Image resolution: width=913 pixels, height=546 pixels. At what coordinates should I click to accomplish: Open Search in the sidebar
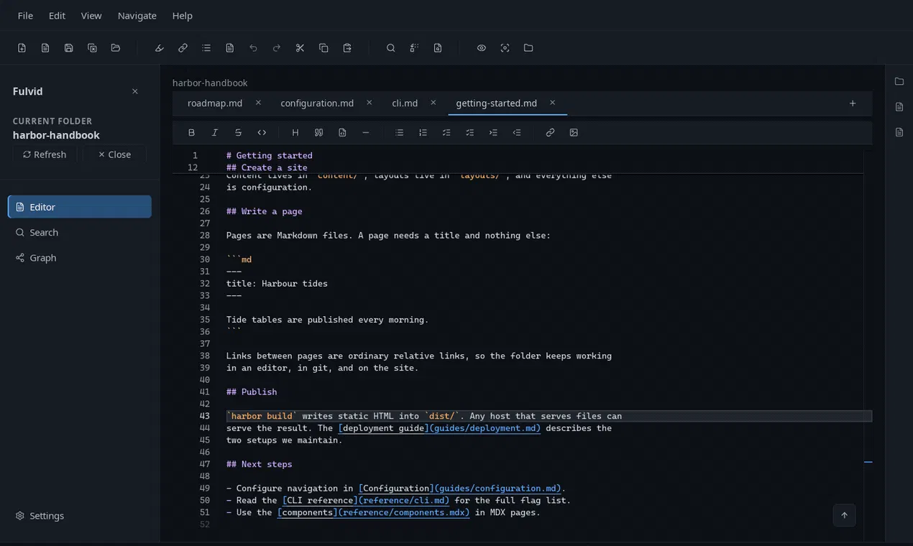coord(80,233)
